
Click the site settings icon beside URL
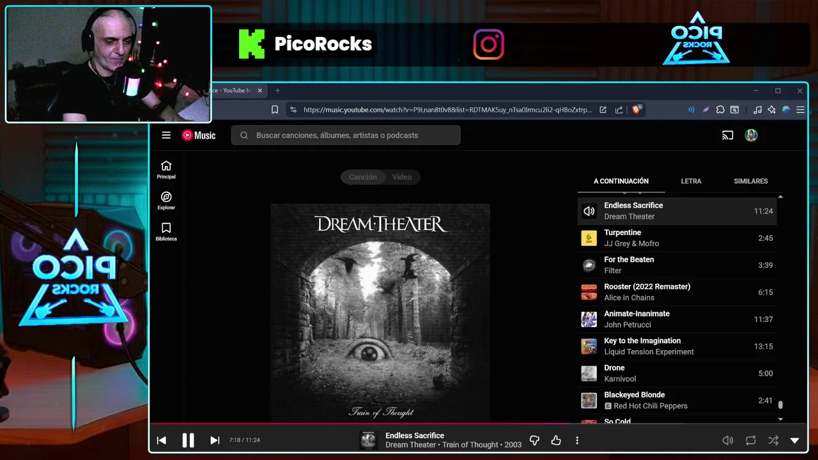click(293, 110)
